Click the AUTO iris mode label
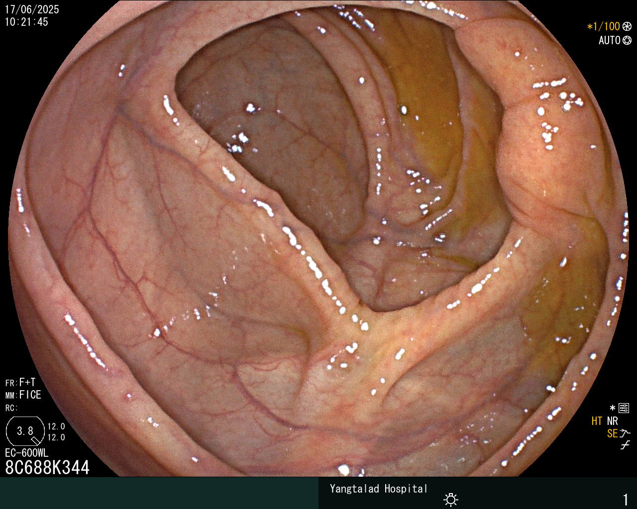637x509 pixels. [609, 40]
